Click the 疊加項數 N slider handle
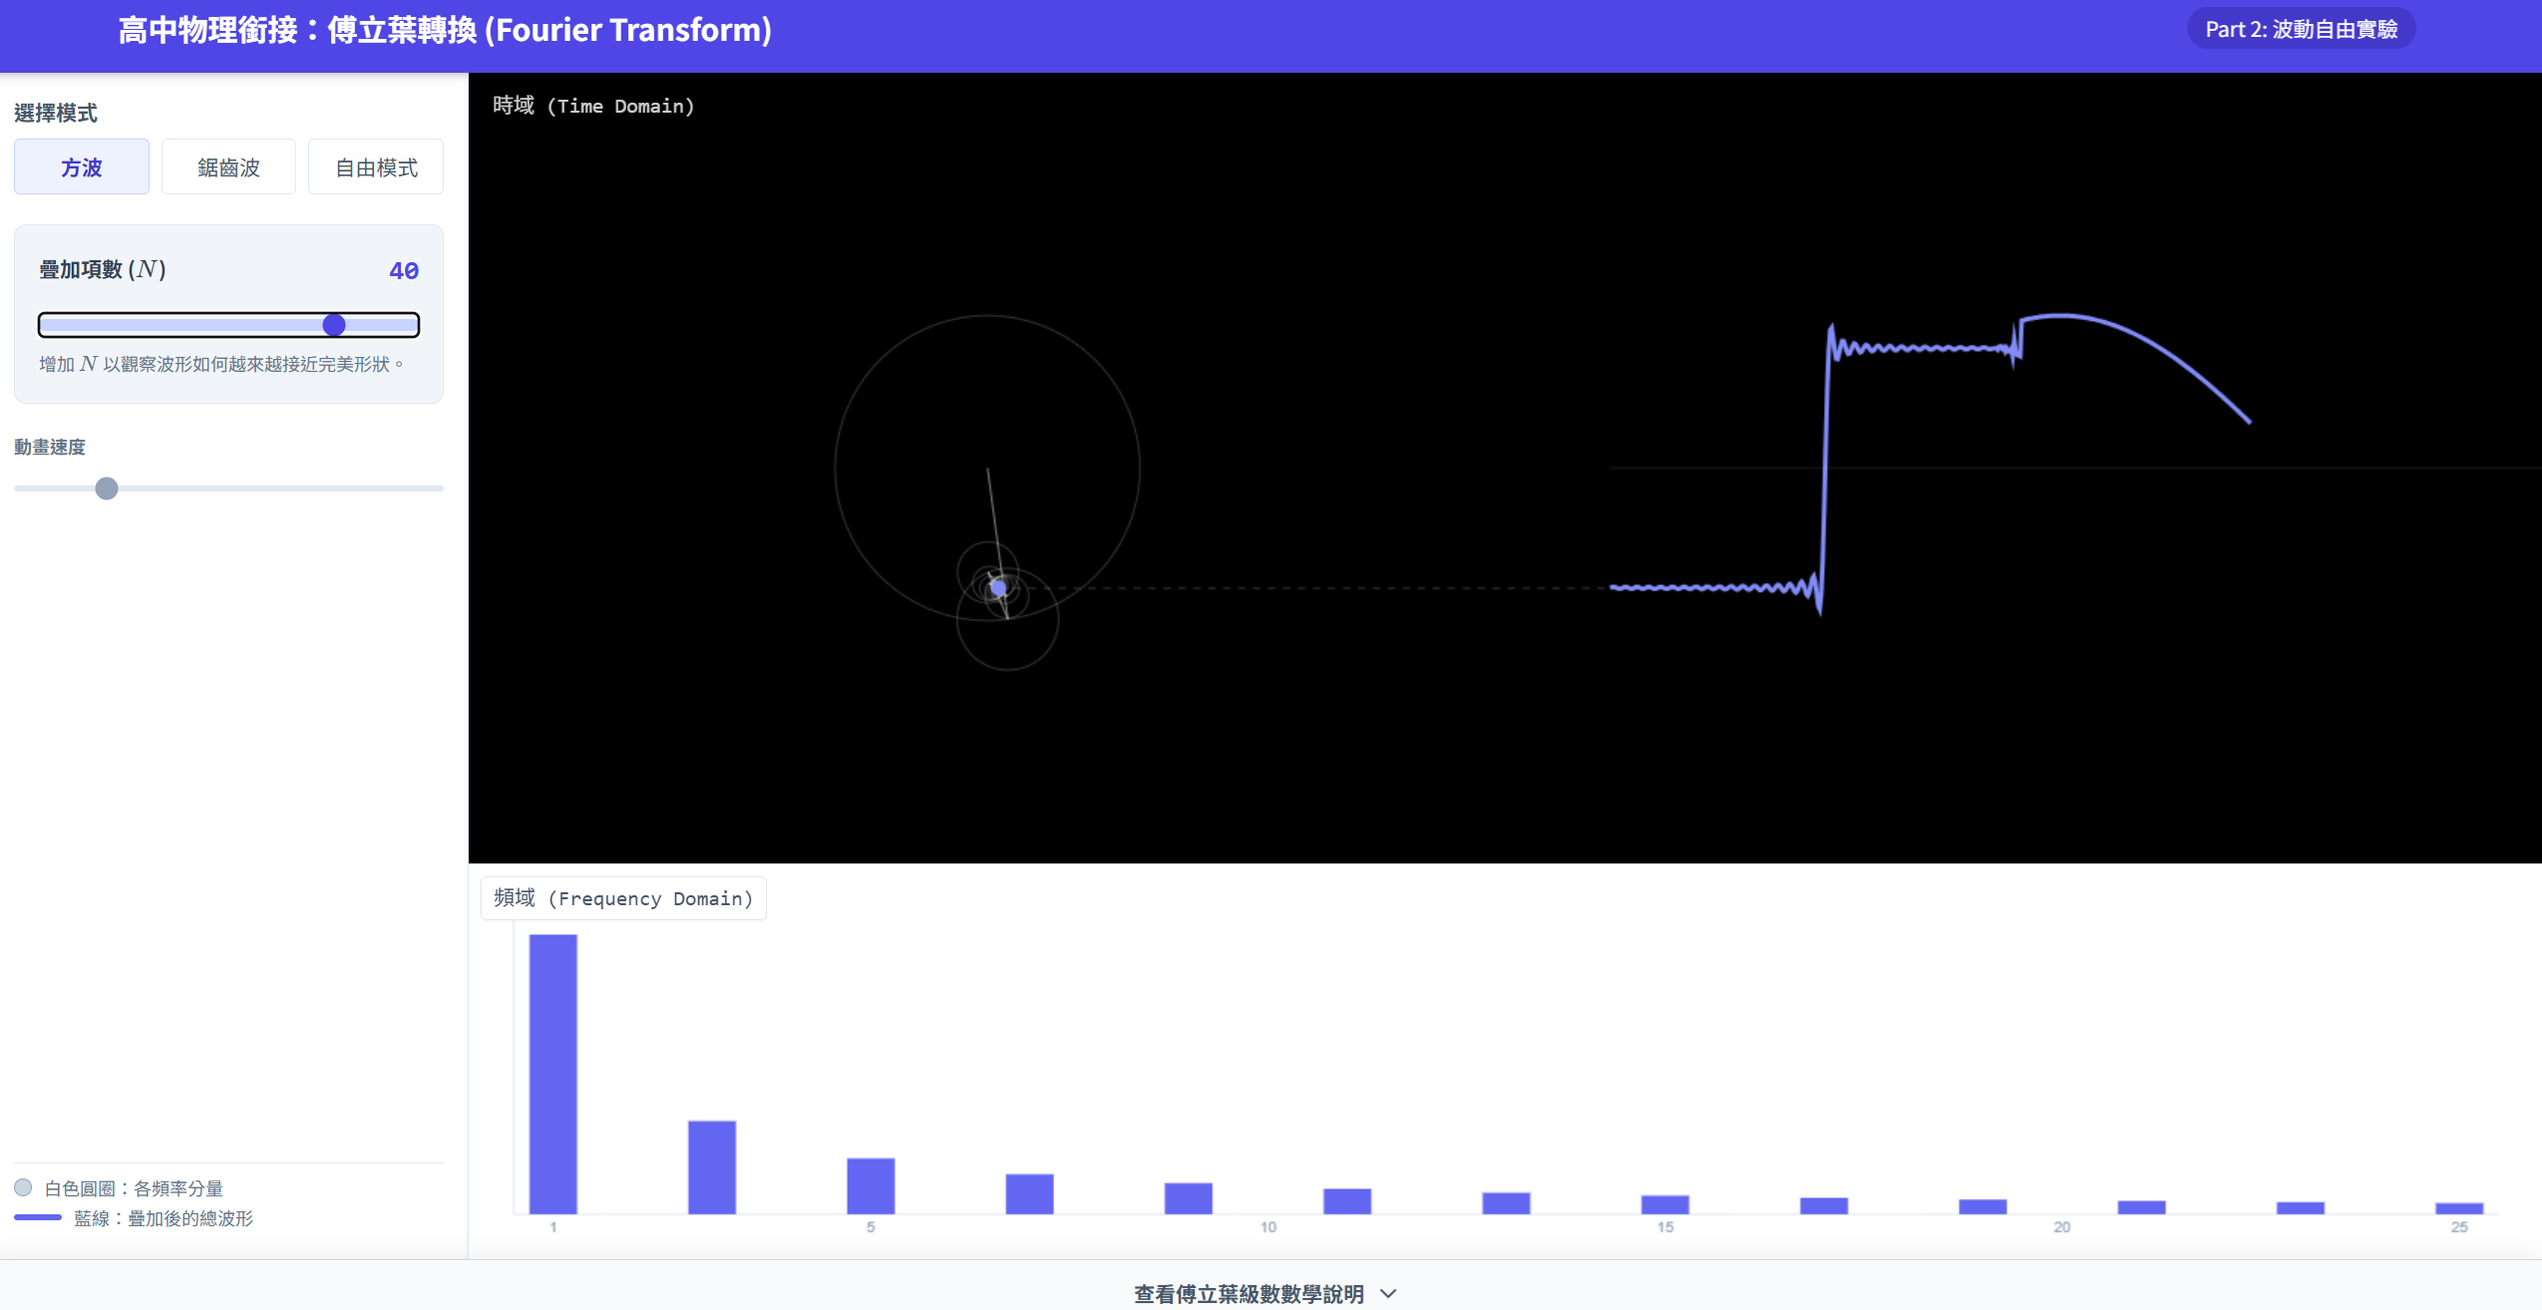Image resolution: width=2542 pixels, height=1310 pixels. [x=334, y=325]
